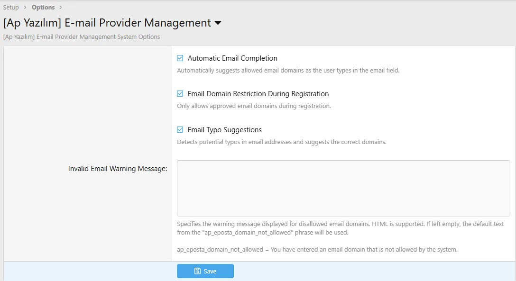Open the E-mail Provider Management title dropdown arrow
The height and width of the screenshot is (281, 516).
[x=218, y=23]
